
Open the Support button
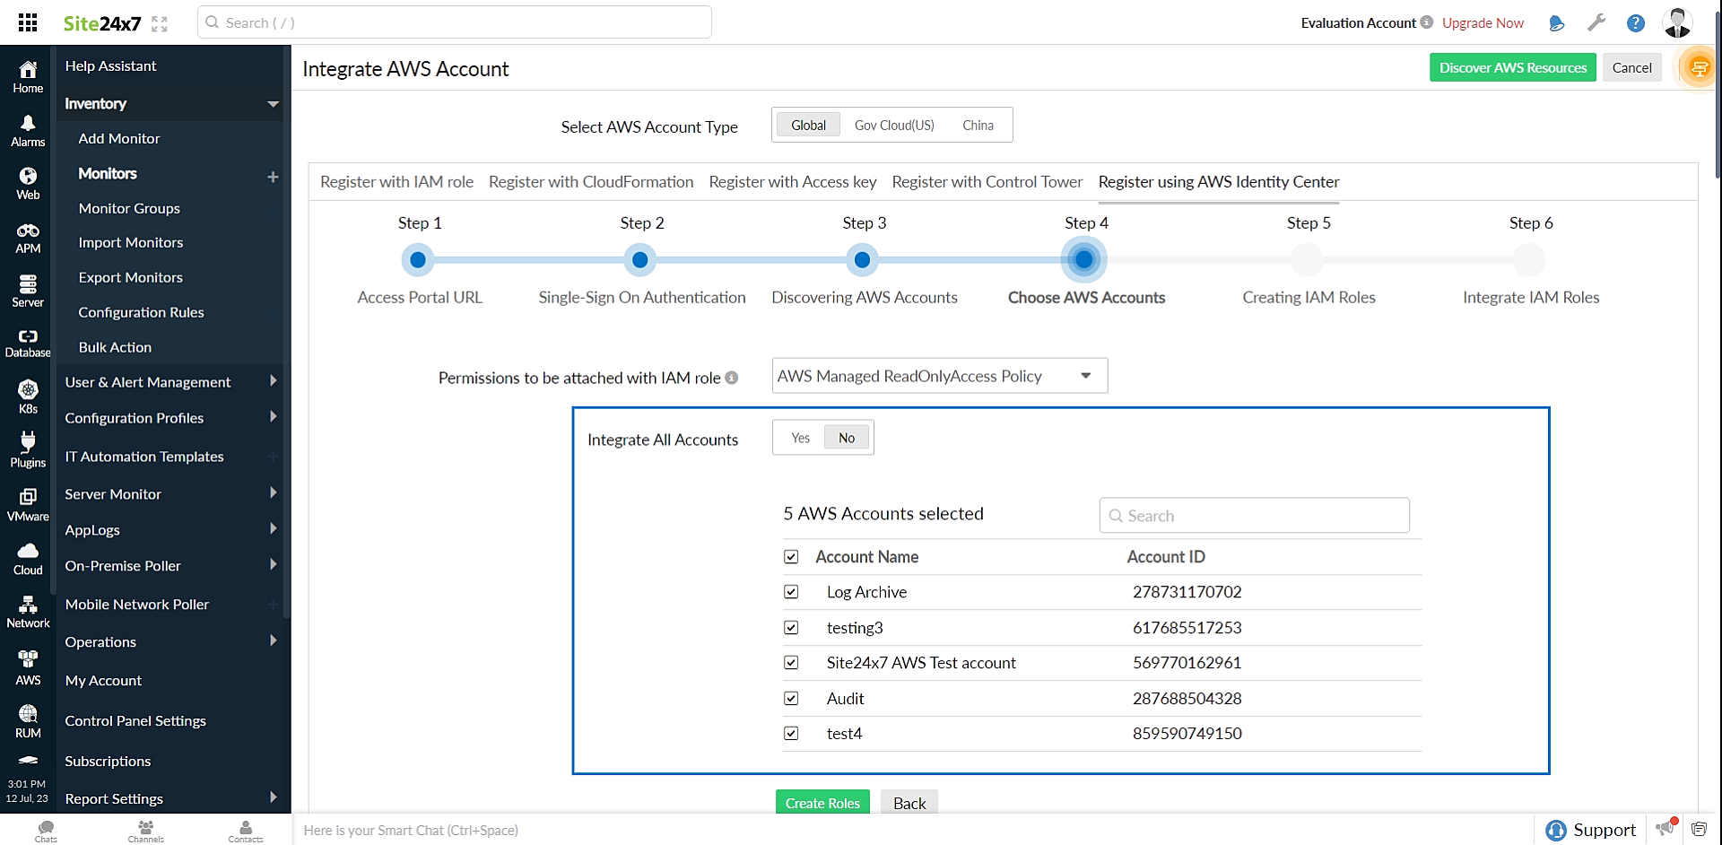pos(1591,830)
